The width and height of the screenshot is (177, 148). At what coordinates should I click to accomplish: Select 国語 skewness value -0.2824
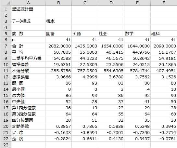click(x=58, y=139)
